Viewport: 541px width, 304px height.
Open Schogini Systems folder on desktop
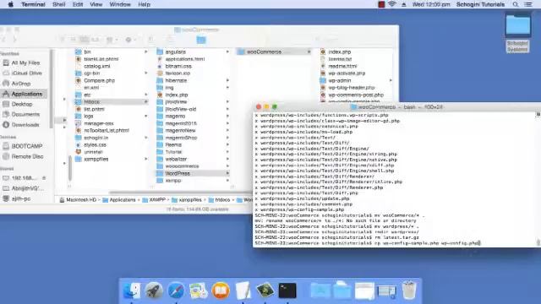[x=517, y=33]
